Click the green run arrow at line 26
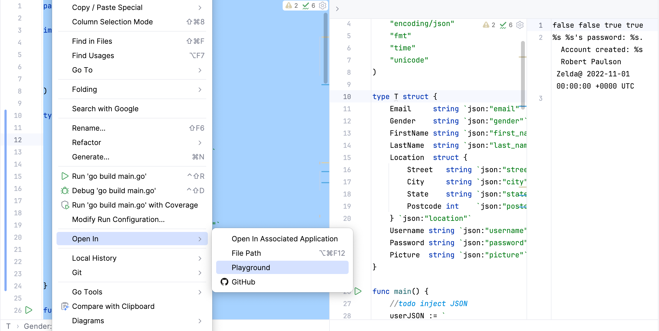This screenshot has width=659, height=331. coord(29,310)
